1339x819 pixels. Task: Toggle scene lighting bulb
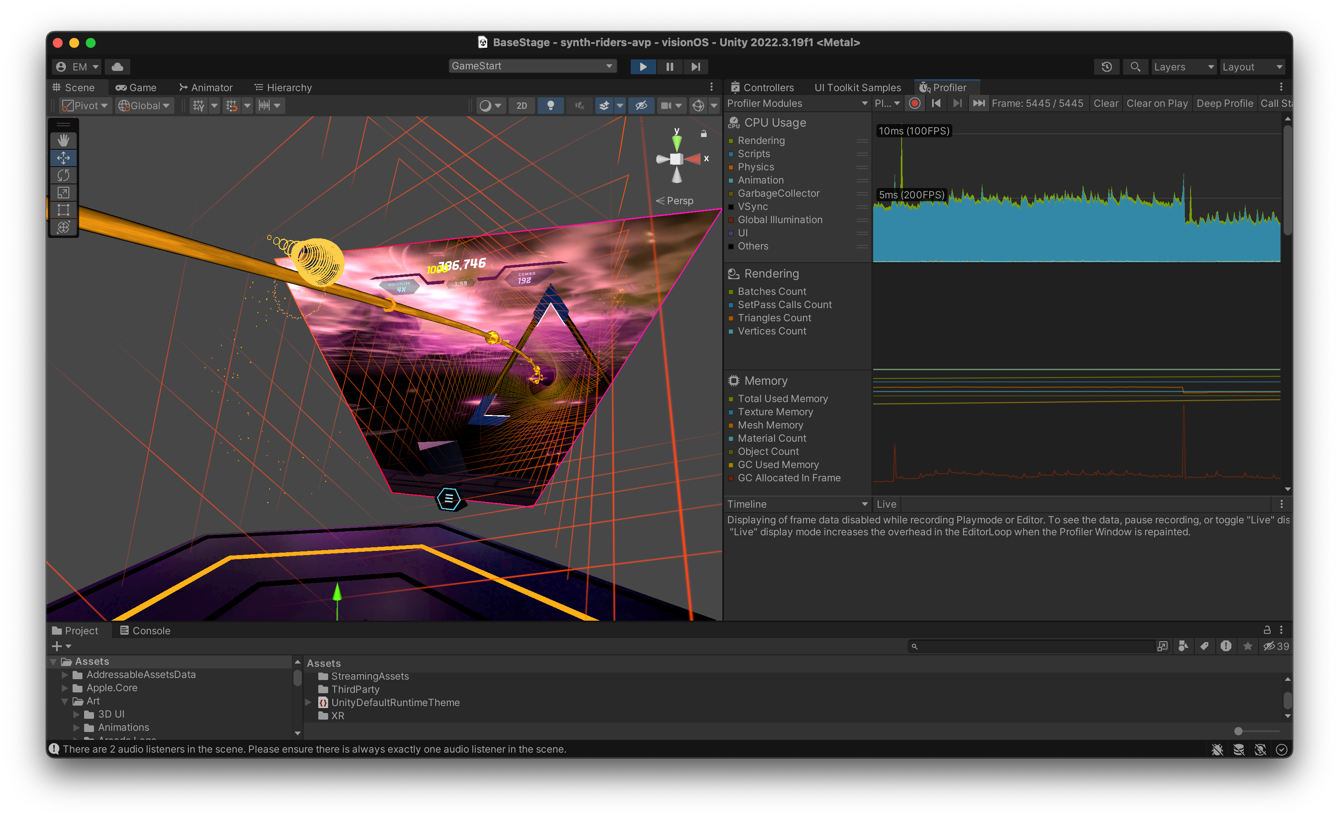tap(550, 106)
